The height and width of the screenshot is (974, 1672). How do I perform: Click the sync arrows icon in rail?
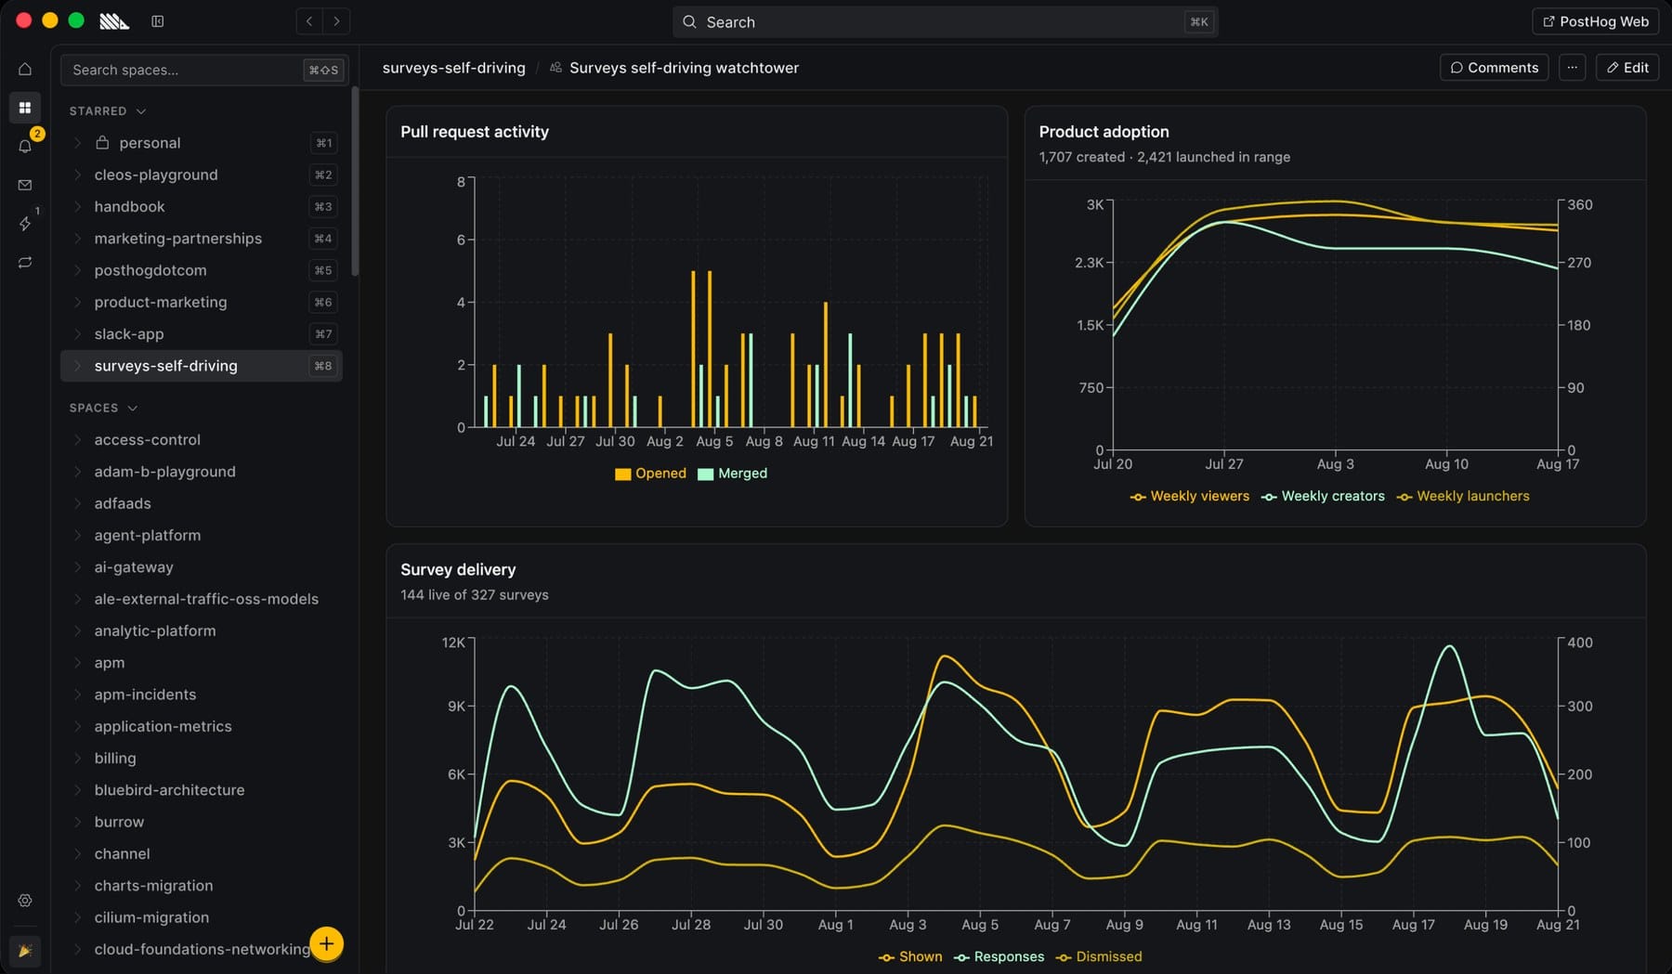point(25,263)
